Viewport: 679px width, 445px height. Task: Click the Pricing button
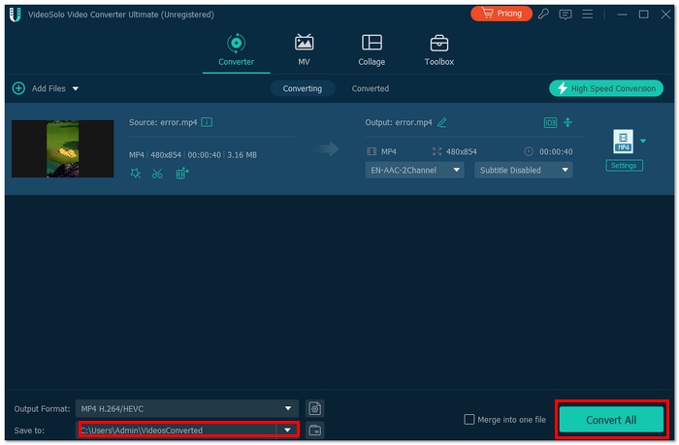[501, 14]
